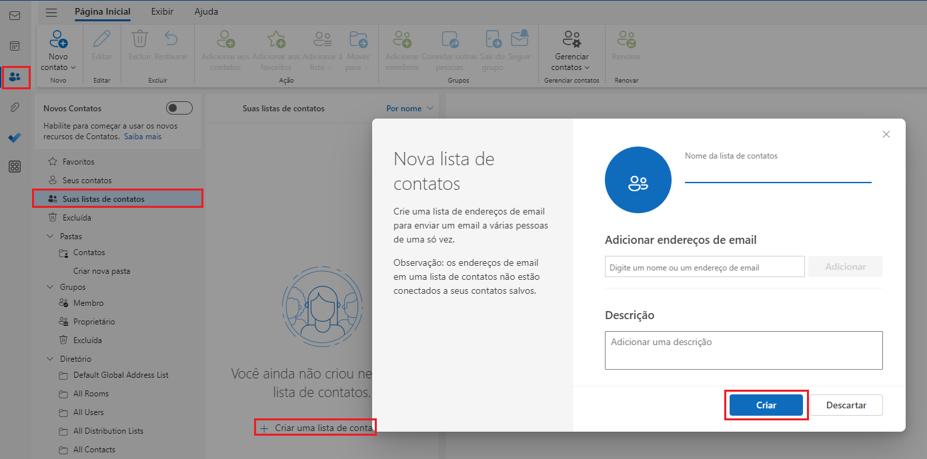Open the Novo contato dropdown arrow

(73, 67)
